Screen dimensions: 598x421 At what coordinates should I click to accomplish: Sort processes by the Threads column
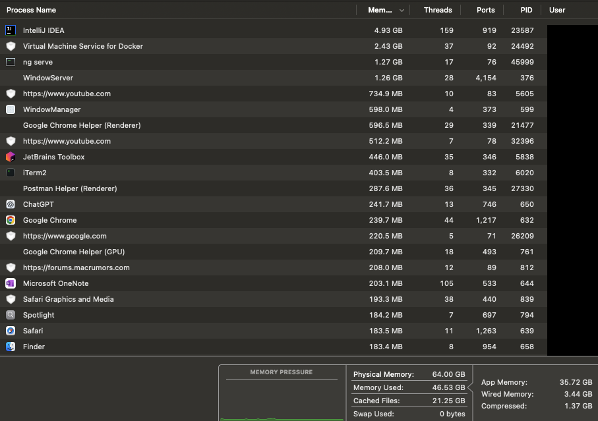point(437,10)
